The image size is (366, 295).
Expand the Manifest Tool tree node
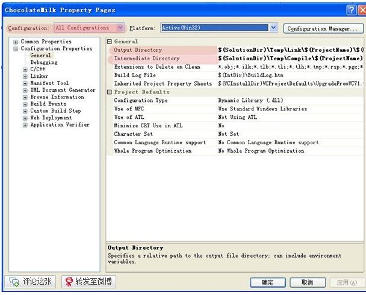(25, 83)
